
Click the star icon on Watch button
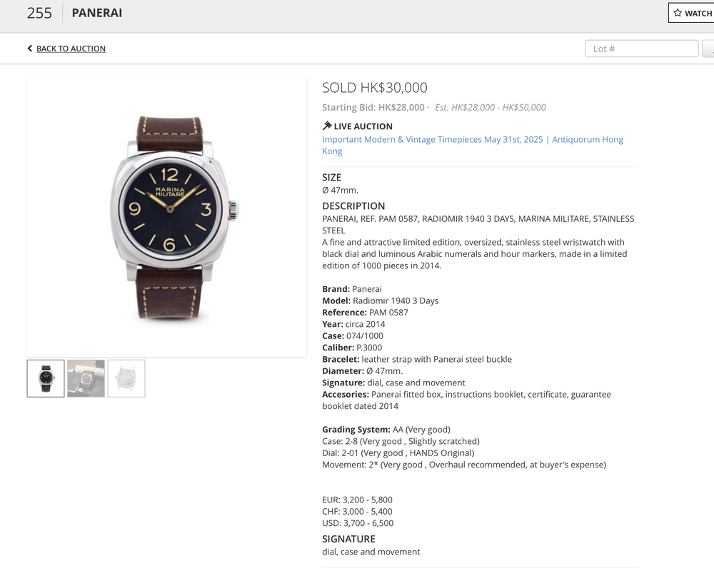click(678, 13)
